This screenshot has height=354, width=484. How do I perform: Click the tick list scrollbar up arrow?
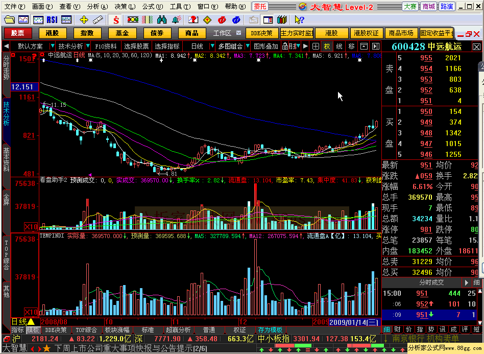click(480, 291)
